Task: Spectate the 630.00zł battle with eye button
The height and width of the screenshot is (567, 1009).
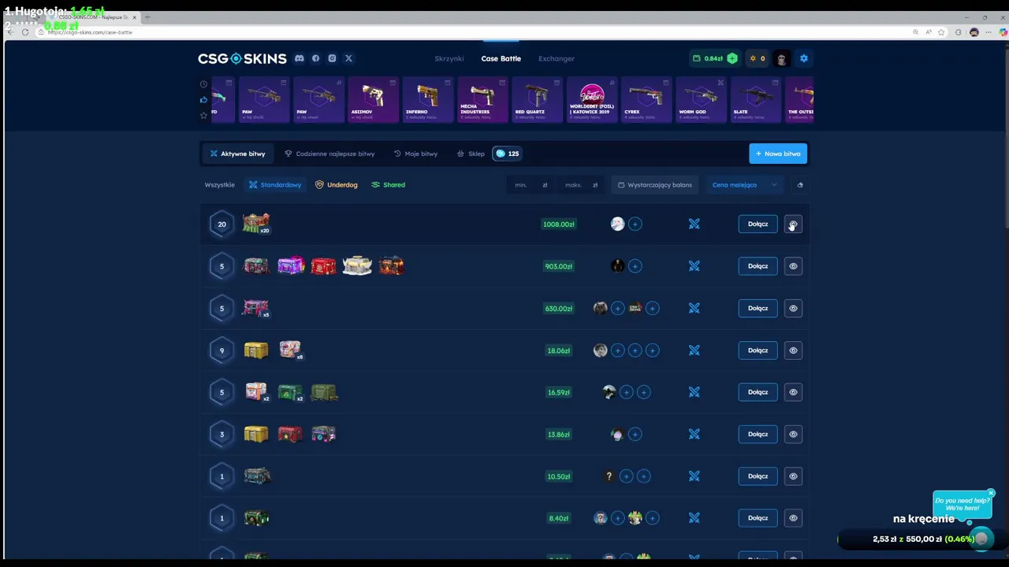Action: pos(793,308)
